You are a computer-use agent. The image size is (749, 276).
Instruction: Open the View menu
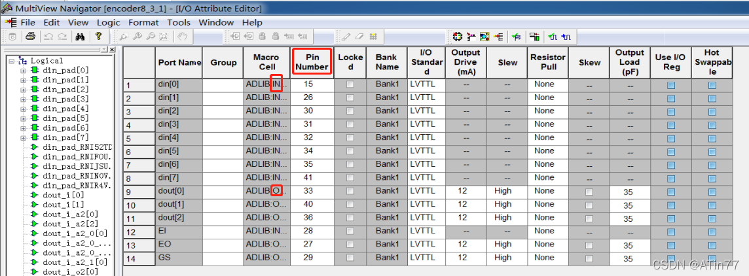79,22
